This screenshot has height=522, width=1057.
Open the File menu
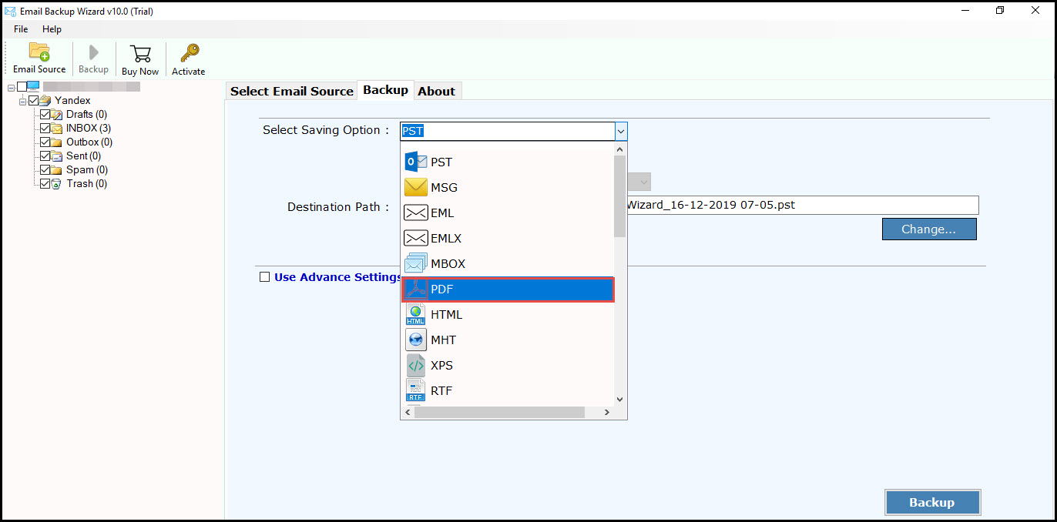tap(21, 28)
